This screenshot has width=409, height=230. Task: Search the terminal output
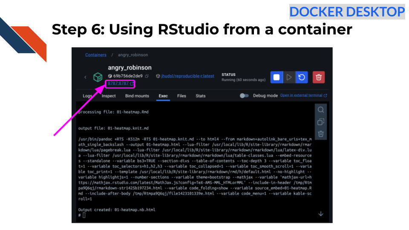pos(321,110)
